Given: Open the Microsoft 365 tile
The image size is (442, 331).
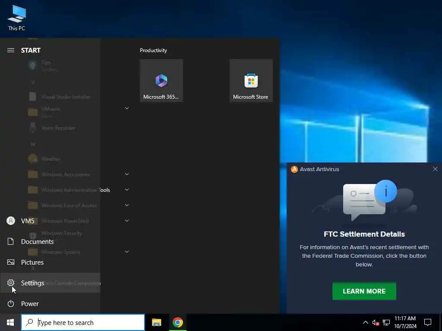Looking at the screenshot, I should (x=161, y=81).
